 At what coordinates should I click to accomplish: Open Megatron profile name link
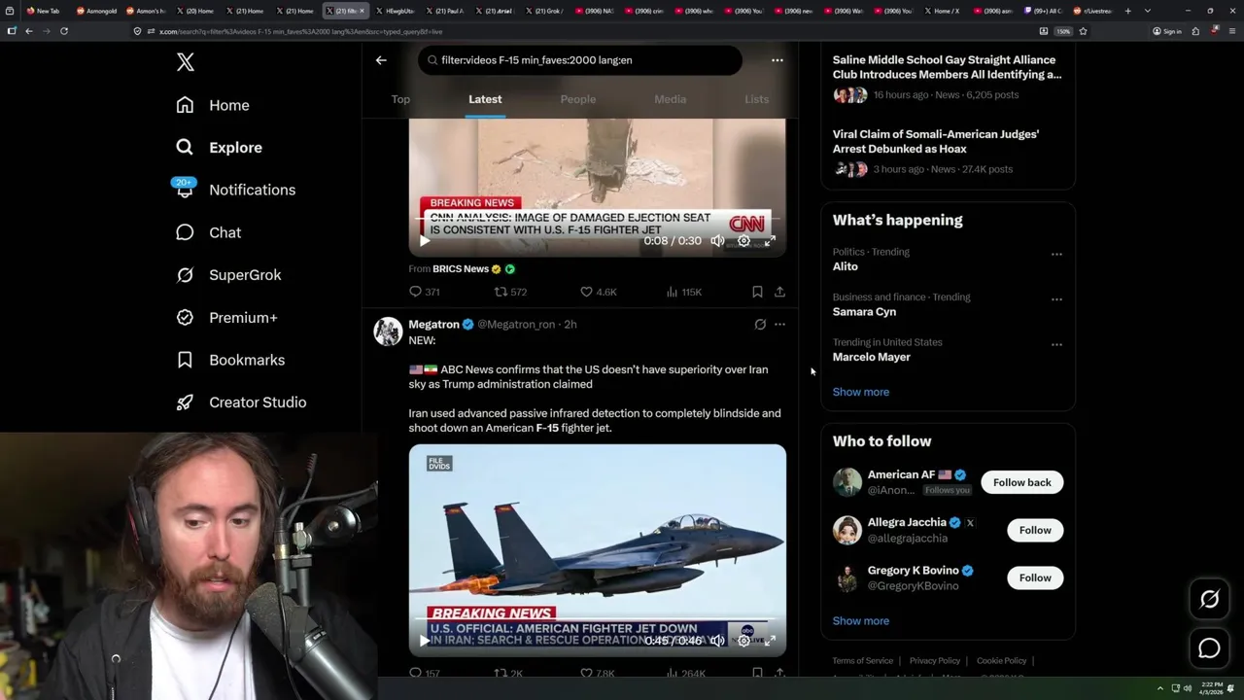click(433, 325)
